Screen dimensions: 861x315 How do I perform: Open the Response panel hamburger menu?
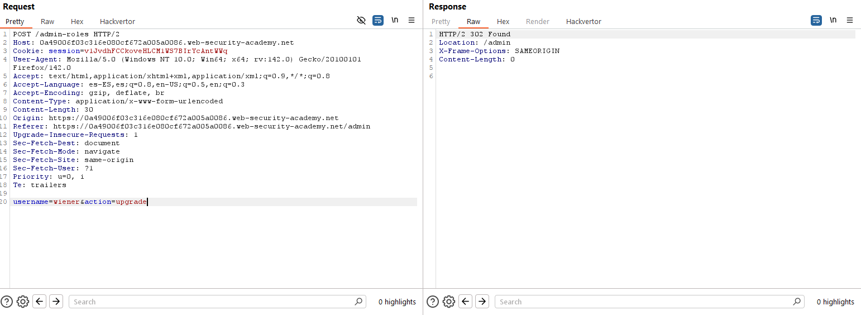click(x=850, y=20)
